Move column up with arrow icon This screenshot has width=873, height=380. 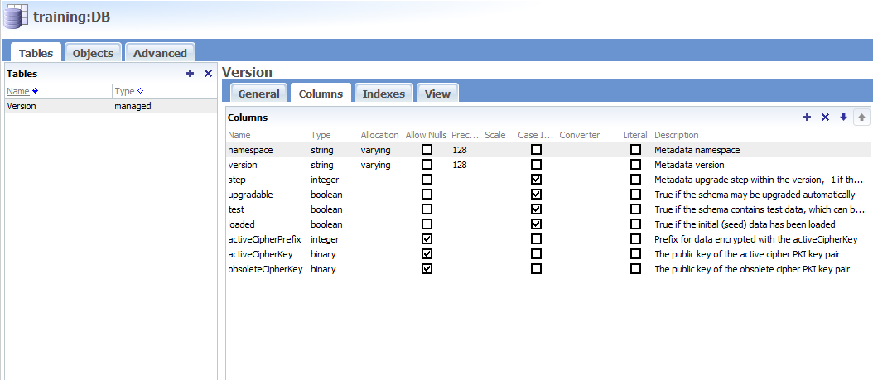click(x=861, y=118)
